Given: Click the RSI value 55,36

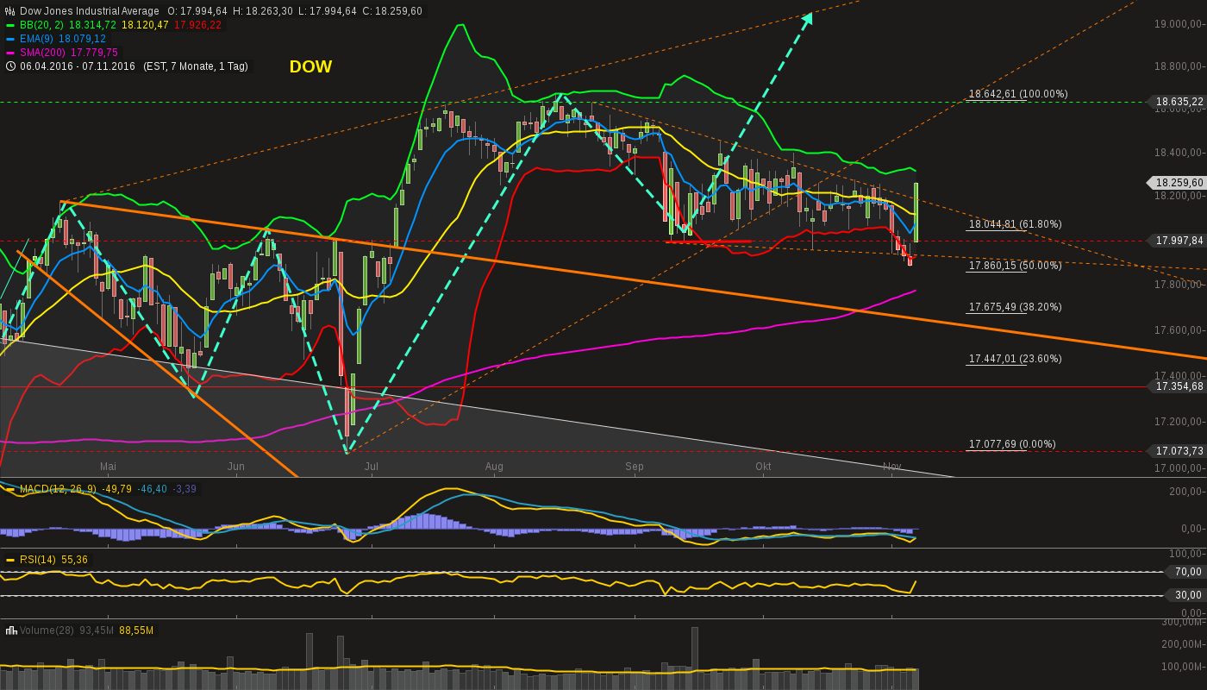Looking at the screenshot, I should (74, 560).
